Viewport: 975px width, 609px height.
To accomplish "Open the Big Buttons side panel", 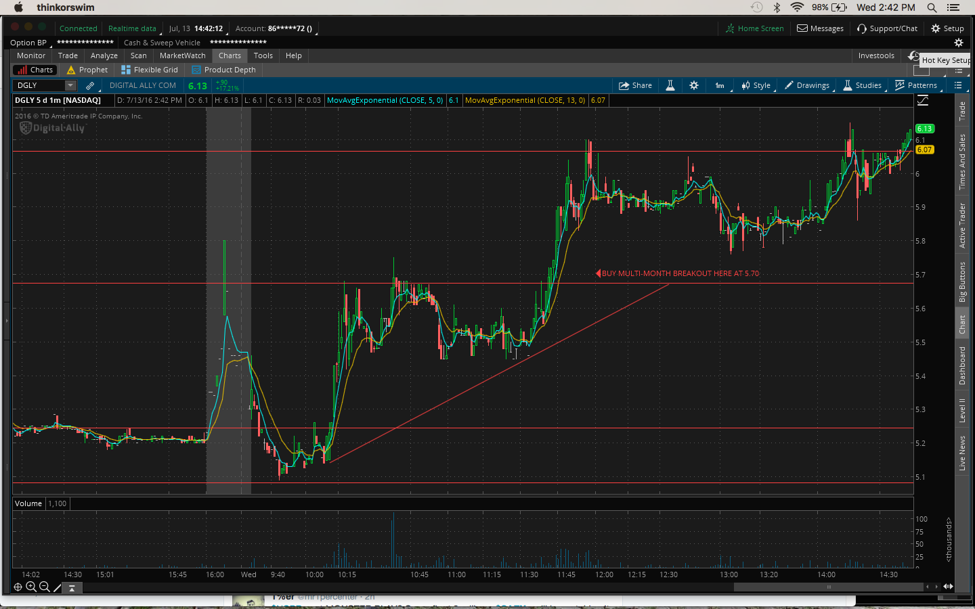I will [962, 281].
